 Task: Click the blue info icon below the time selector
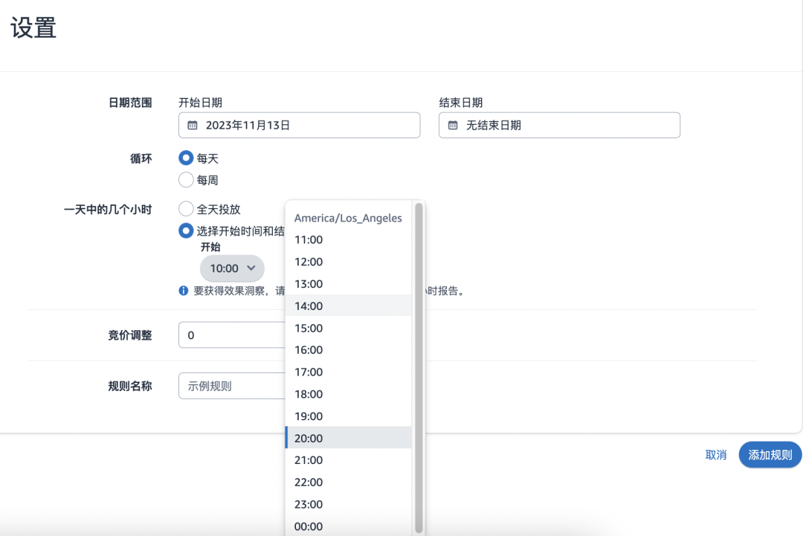pyautogui.click(x=183, y=291)
